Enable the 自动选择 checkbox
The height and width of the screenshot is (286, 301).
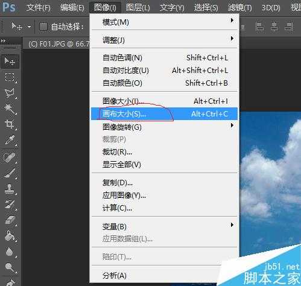point(43,27)
